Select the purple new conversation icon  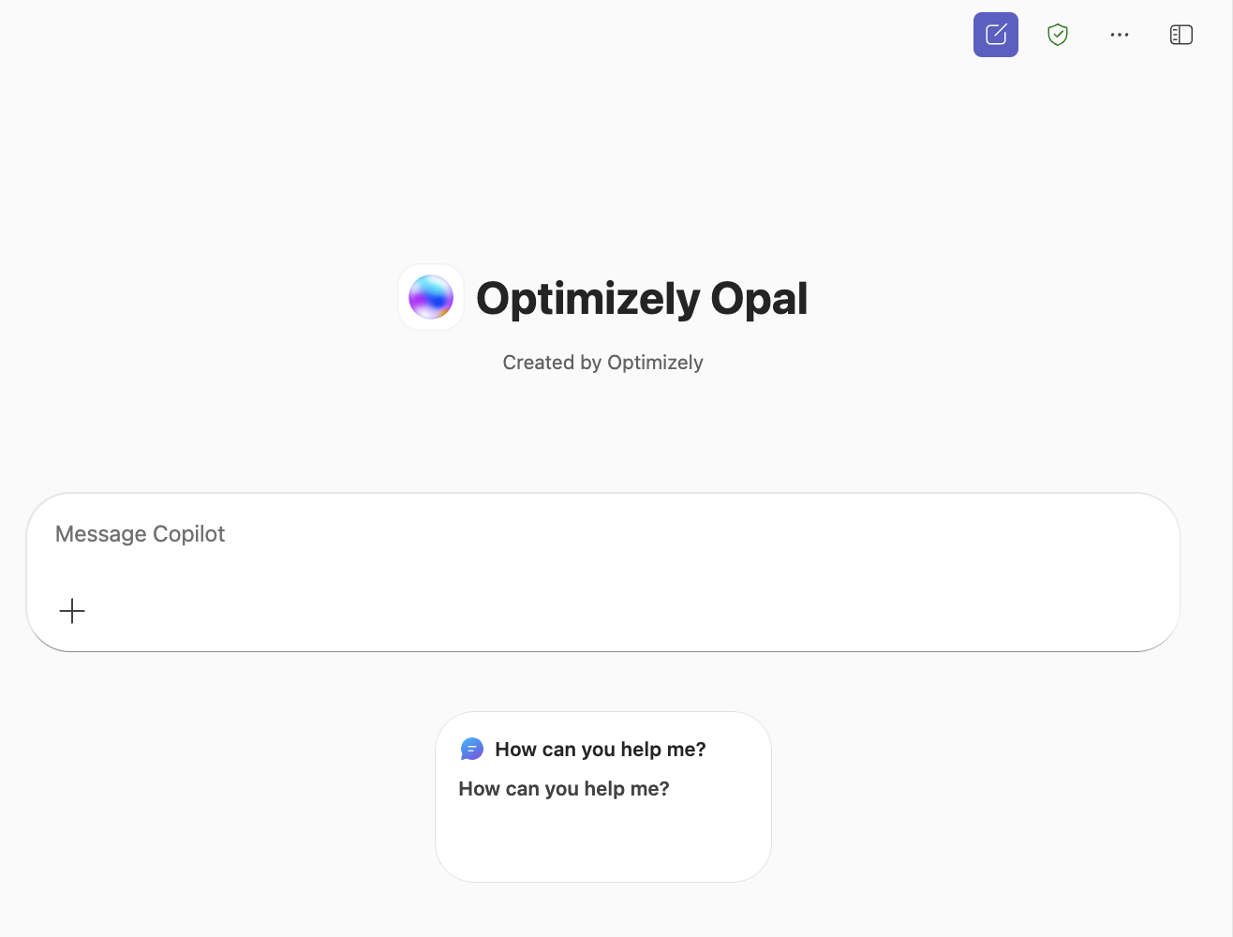click(995, 34)
